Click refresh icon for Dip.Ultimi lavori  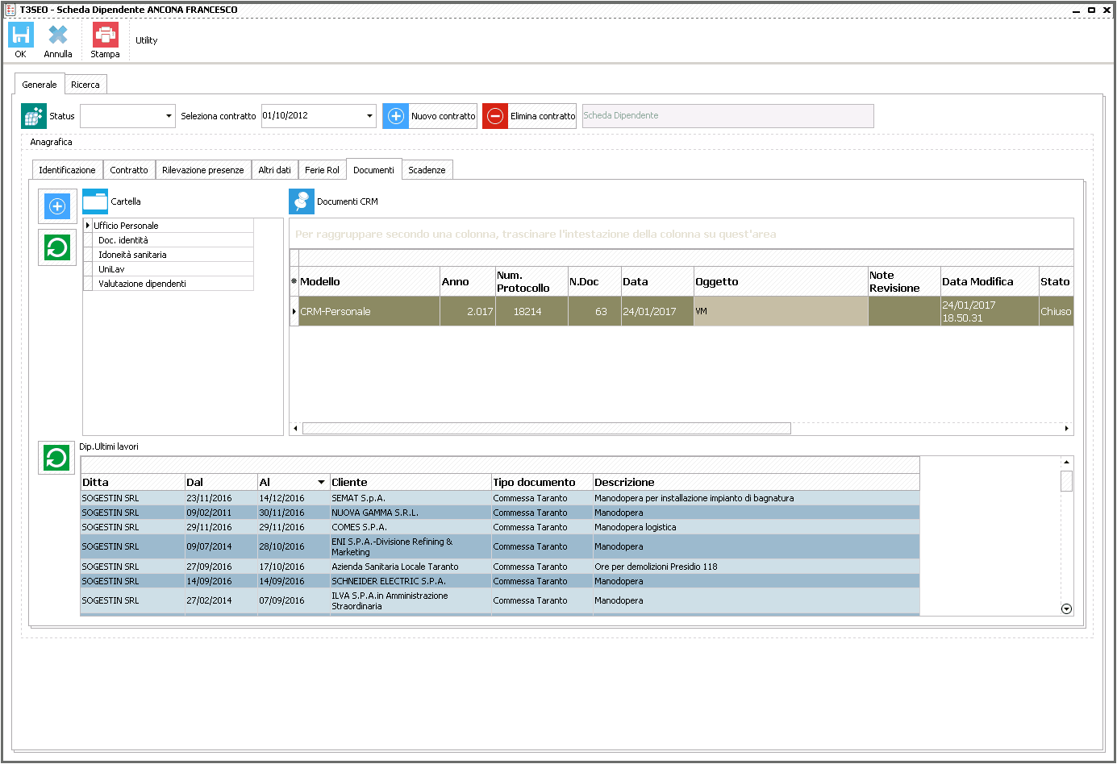click(56, 459)
